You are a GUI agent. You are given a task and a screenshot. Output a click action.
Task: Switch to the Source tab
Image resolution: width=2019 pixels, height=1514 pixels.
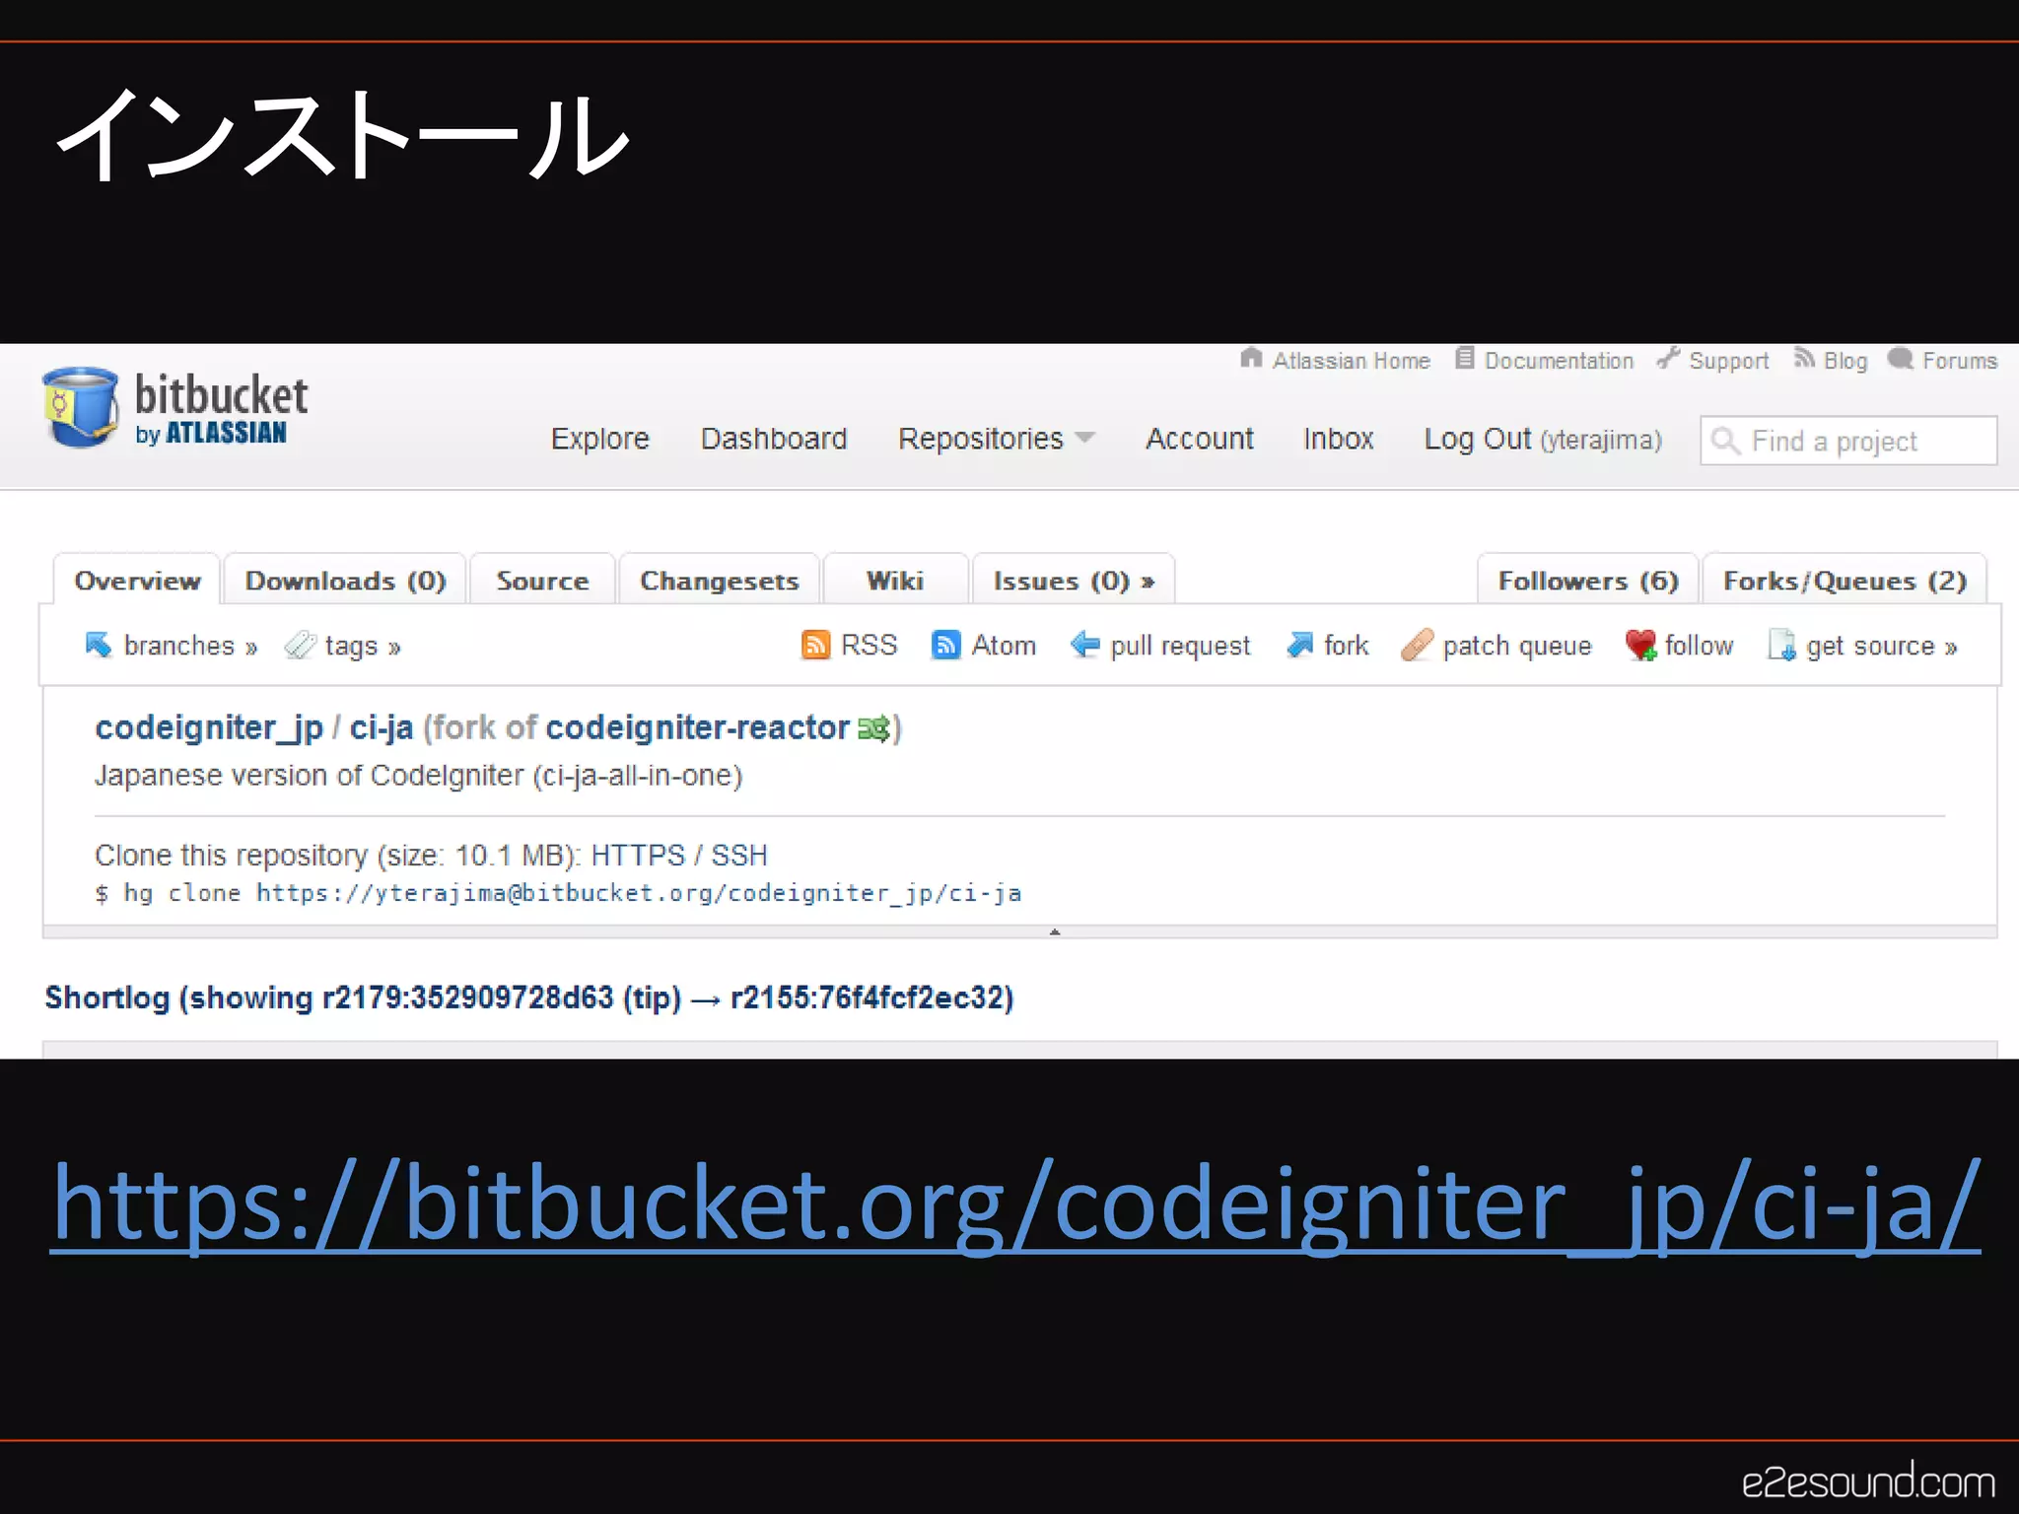point(542,581)
